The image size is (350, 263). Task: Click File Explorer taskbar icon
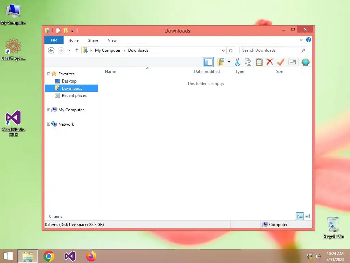(x=28, y=256)
